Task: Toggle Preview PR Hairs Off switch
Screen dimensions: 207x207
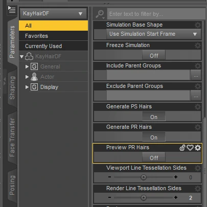Action: click(154, 158)
